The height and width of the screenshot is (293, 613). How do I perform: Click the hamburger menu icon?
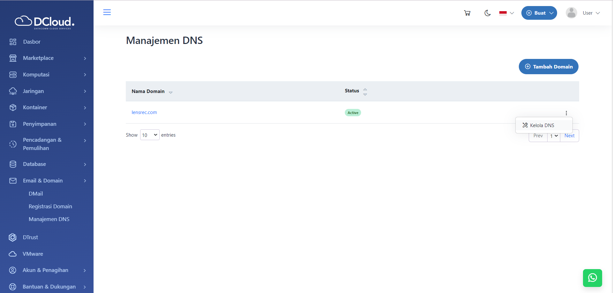pyautogui.click(x=107, y=12)
